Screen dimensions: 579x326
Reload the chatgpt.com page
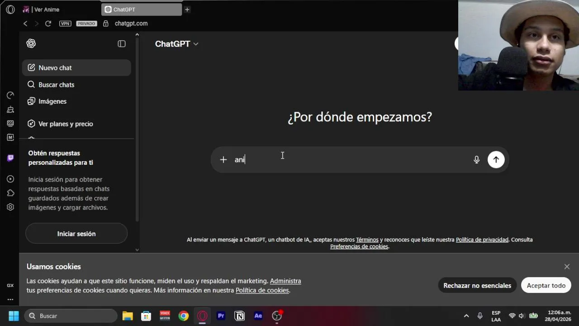pos(48,24)
